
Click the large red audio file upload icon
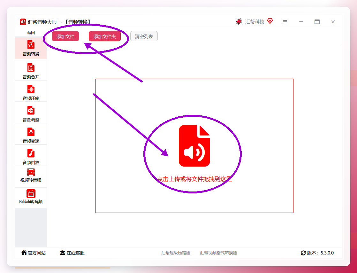(x=194, y=146)
